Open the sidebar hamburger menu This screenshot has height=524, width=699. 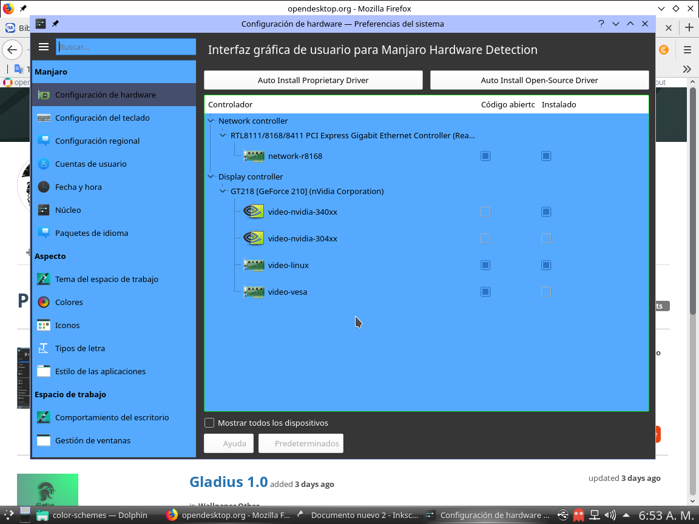[x=44, y=47]
